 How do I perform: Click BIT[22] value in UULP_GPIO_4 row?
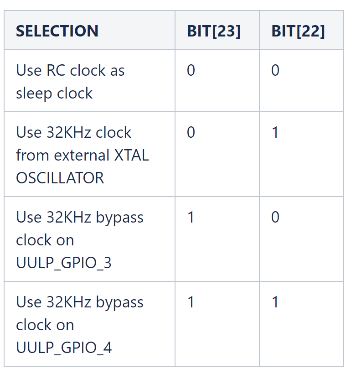275,302
